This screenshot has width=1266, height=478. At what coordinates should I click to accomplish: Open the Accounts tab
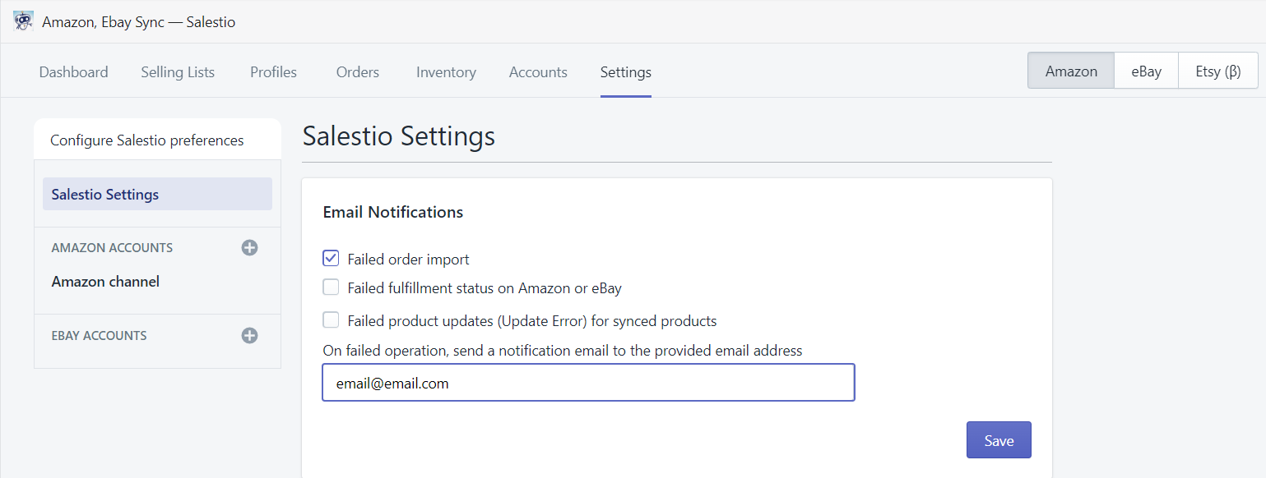coord(538,72)
